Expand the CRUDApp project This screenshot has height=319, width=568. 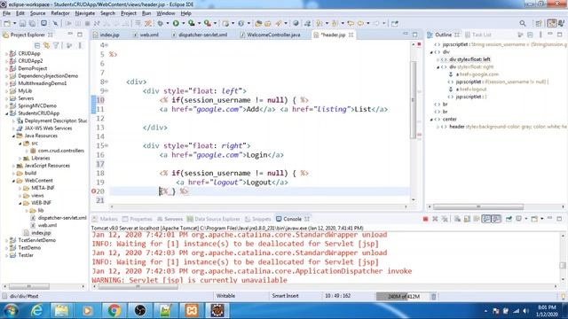[6, 53]
